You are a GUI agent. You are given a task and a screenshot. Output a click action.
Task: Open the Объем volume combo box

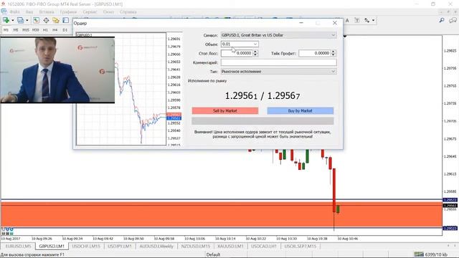click(x=240, y=44)
